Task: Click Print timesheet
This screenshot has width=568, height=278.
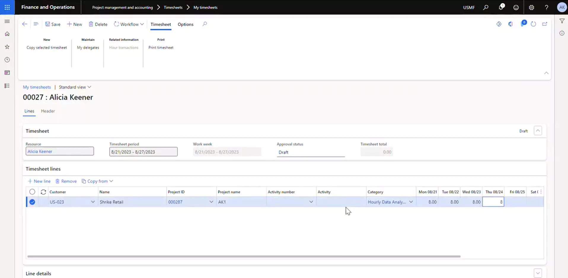Action: 161,47
